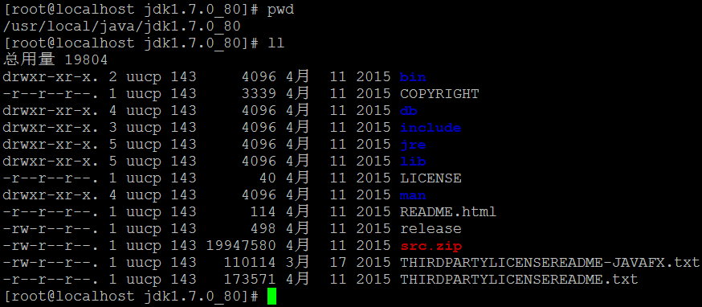Select the day '17' in the JAVAFX row
This screenshot has height=307, width=702.
click(338, 263)
